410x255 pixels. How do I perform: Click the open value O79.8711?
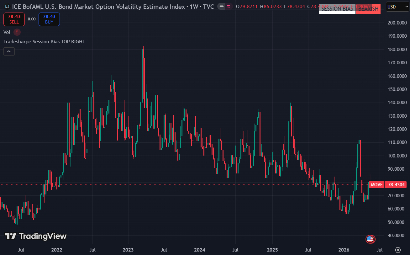(247, 6)
